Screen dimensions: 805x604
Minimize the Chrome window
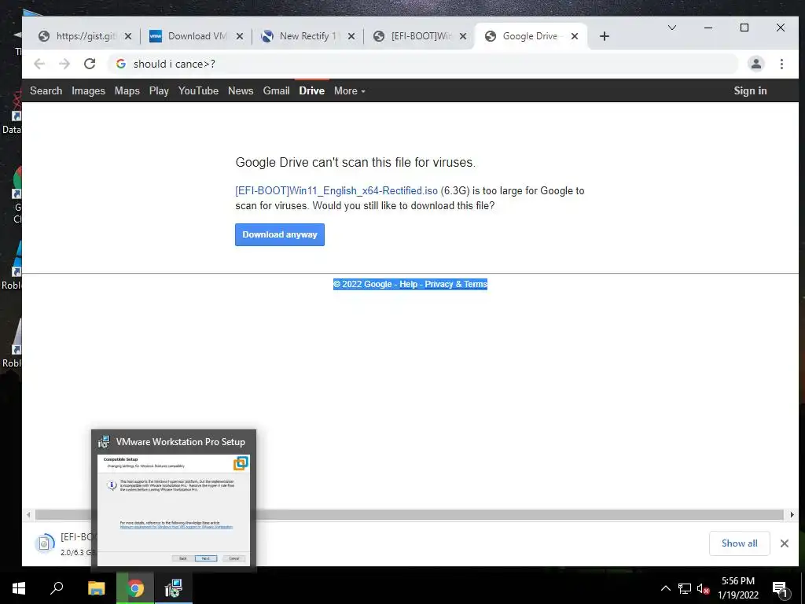(x=708, y=28)
